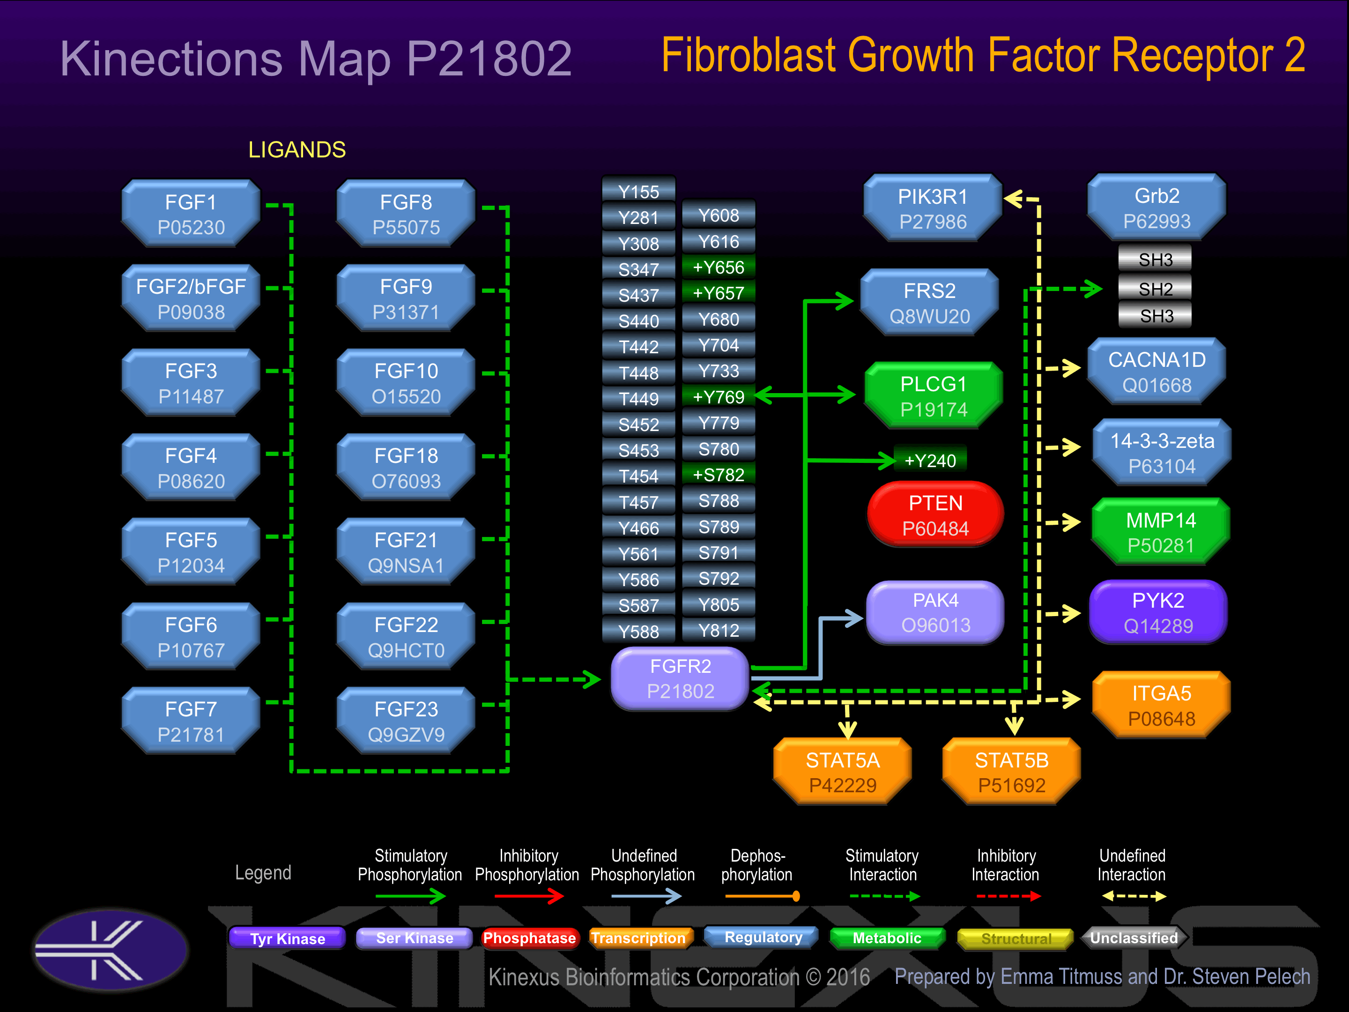This screenshot has height=1012, width=1349.
Task: Click the Y812 phosphosite
Action: (719, 630)
